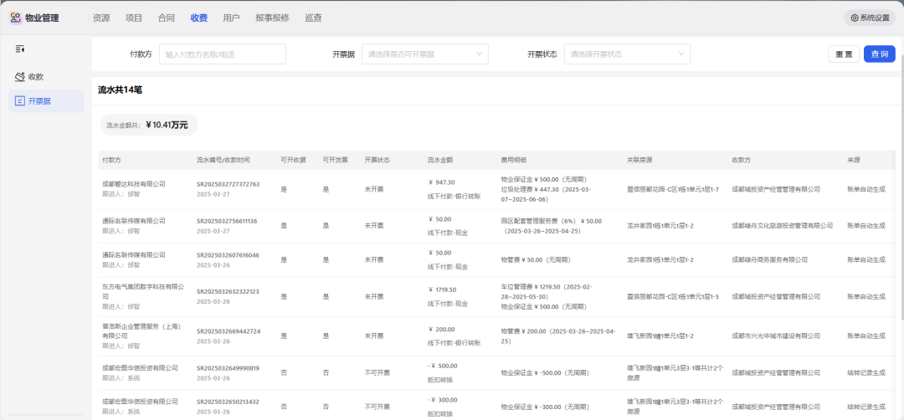
Task: Select the 收费 tab
Action: tap(199, 18)
